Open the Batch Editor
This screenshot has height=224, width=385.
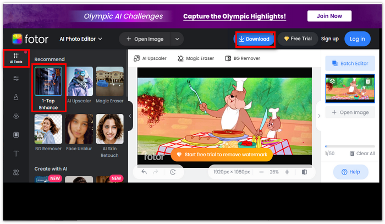click(350, 63)
